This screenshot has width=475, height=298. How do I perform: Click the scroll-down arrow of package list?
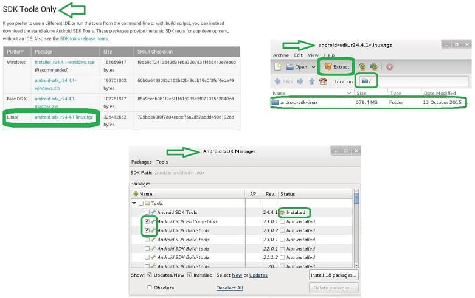[356, 265]
